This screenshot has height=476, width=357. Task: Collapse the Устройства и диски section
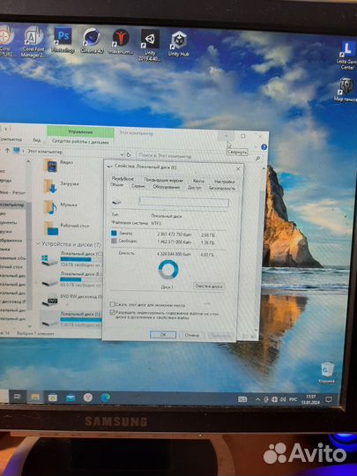click(x=38, y=244)
